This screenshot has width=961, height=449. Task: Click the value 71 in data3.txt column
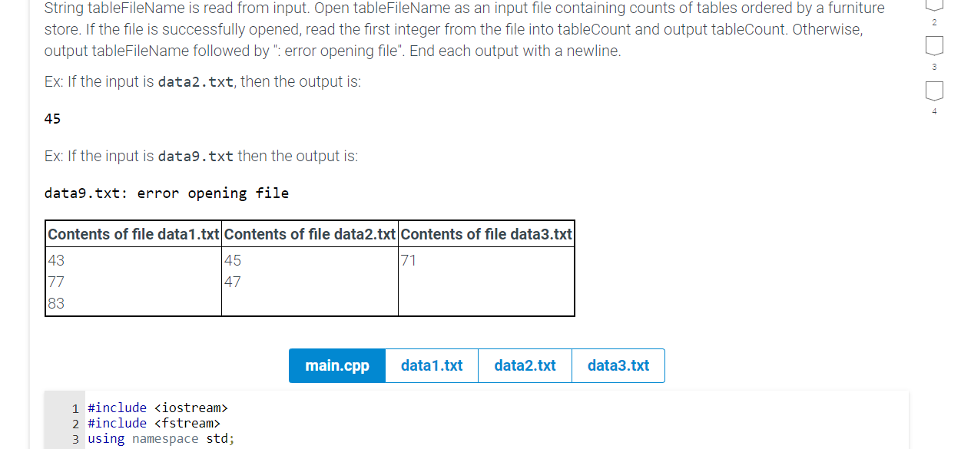tap(408, 260)
